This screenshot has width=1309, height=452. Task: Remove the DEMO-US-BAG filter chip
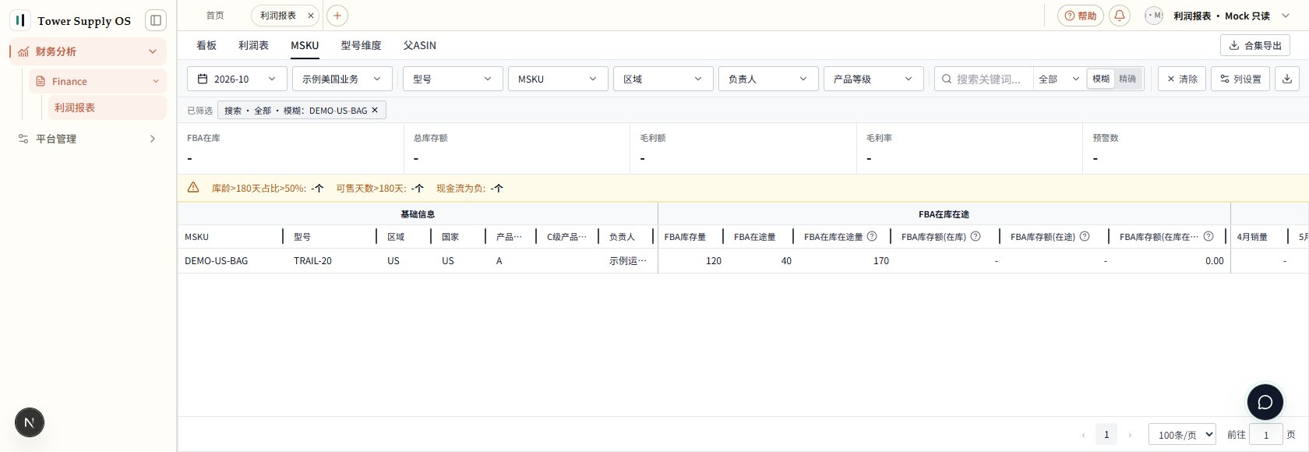coord(375,110)
